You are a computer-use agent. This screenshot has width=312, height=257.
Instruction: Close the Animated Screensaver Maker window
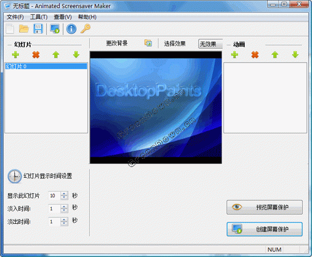[299, 4]
